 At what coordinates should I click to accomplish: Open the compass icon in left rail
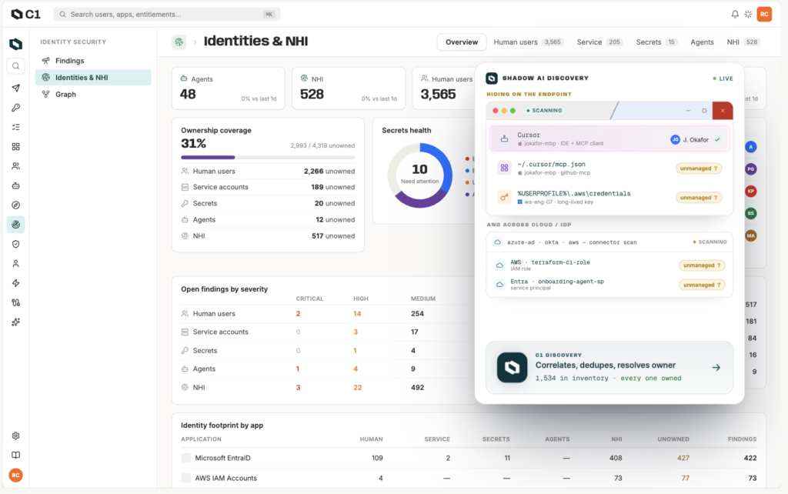[15, 205]
